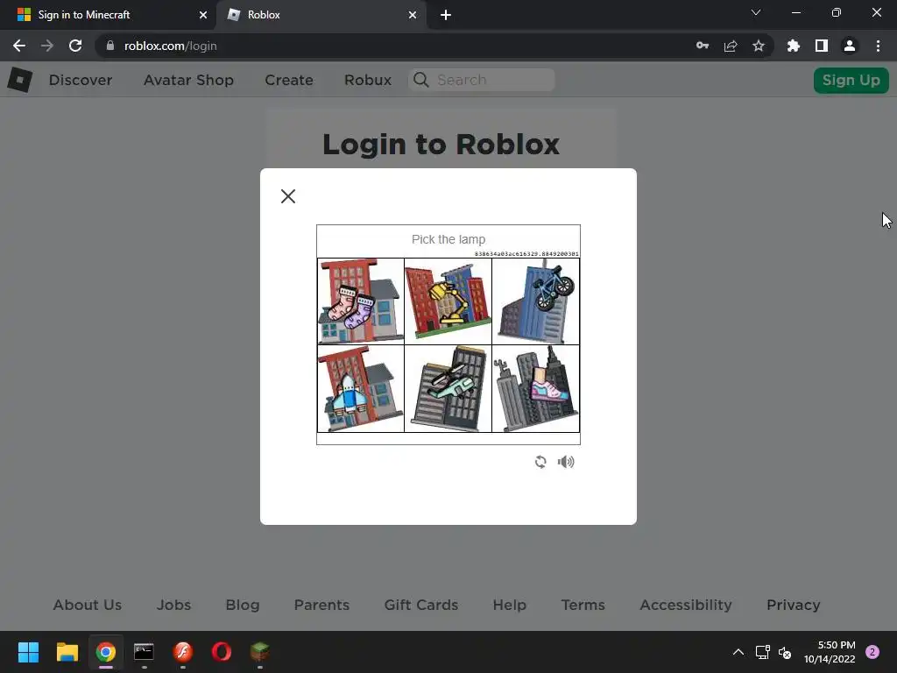Click the Roblox logo home icon
The width and height of the screenshot is (897, 673).
[19, 80]
